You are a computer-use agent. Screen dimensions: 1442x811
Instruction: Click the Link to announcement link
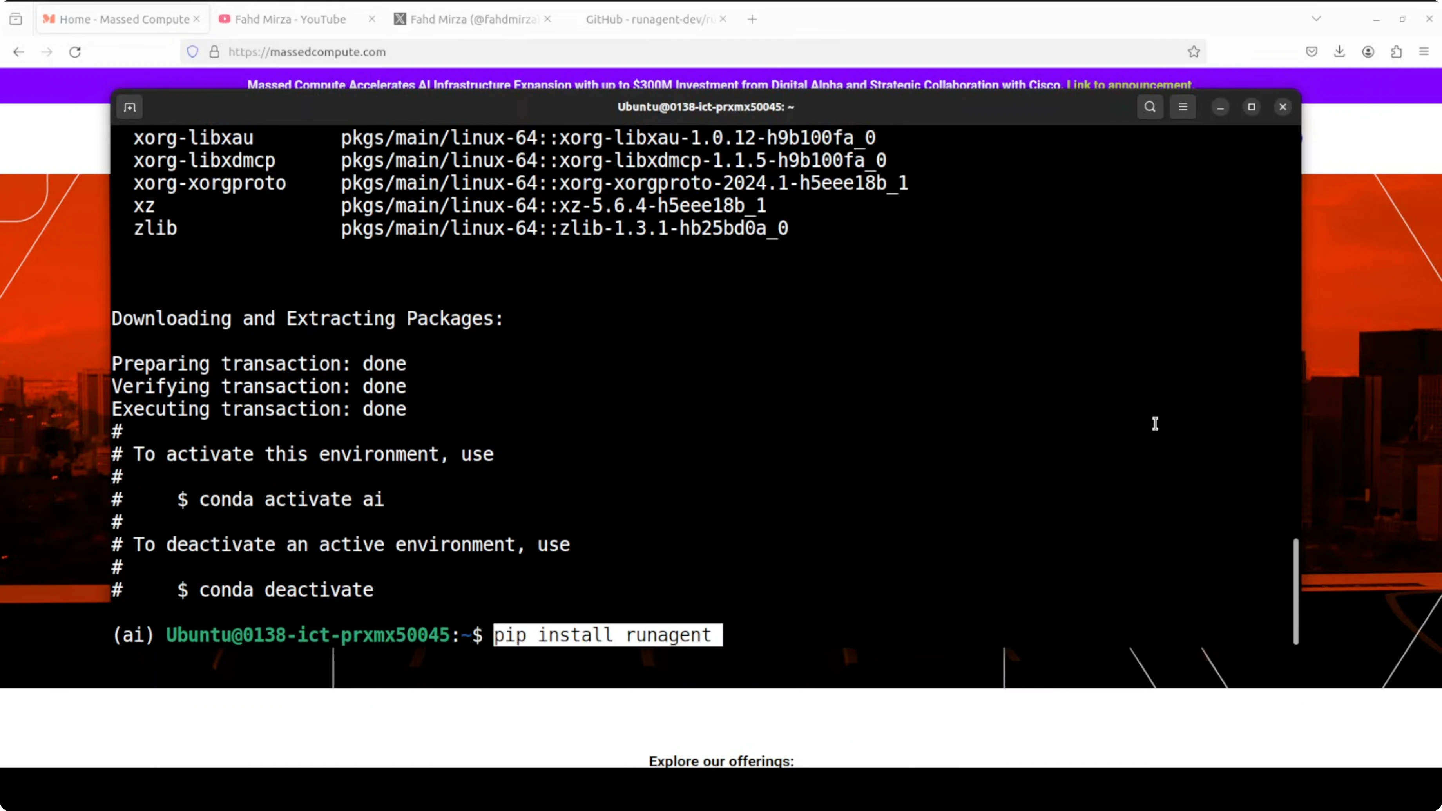(1130, 85)
